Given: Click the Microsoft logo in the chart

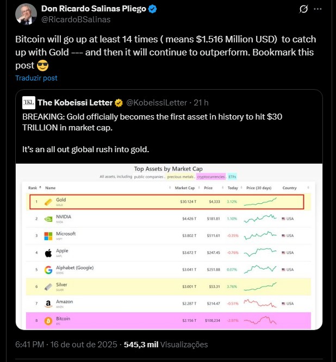Looking at the screenshot, I should tap(48, 236).
